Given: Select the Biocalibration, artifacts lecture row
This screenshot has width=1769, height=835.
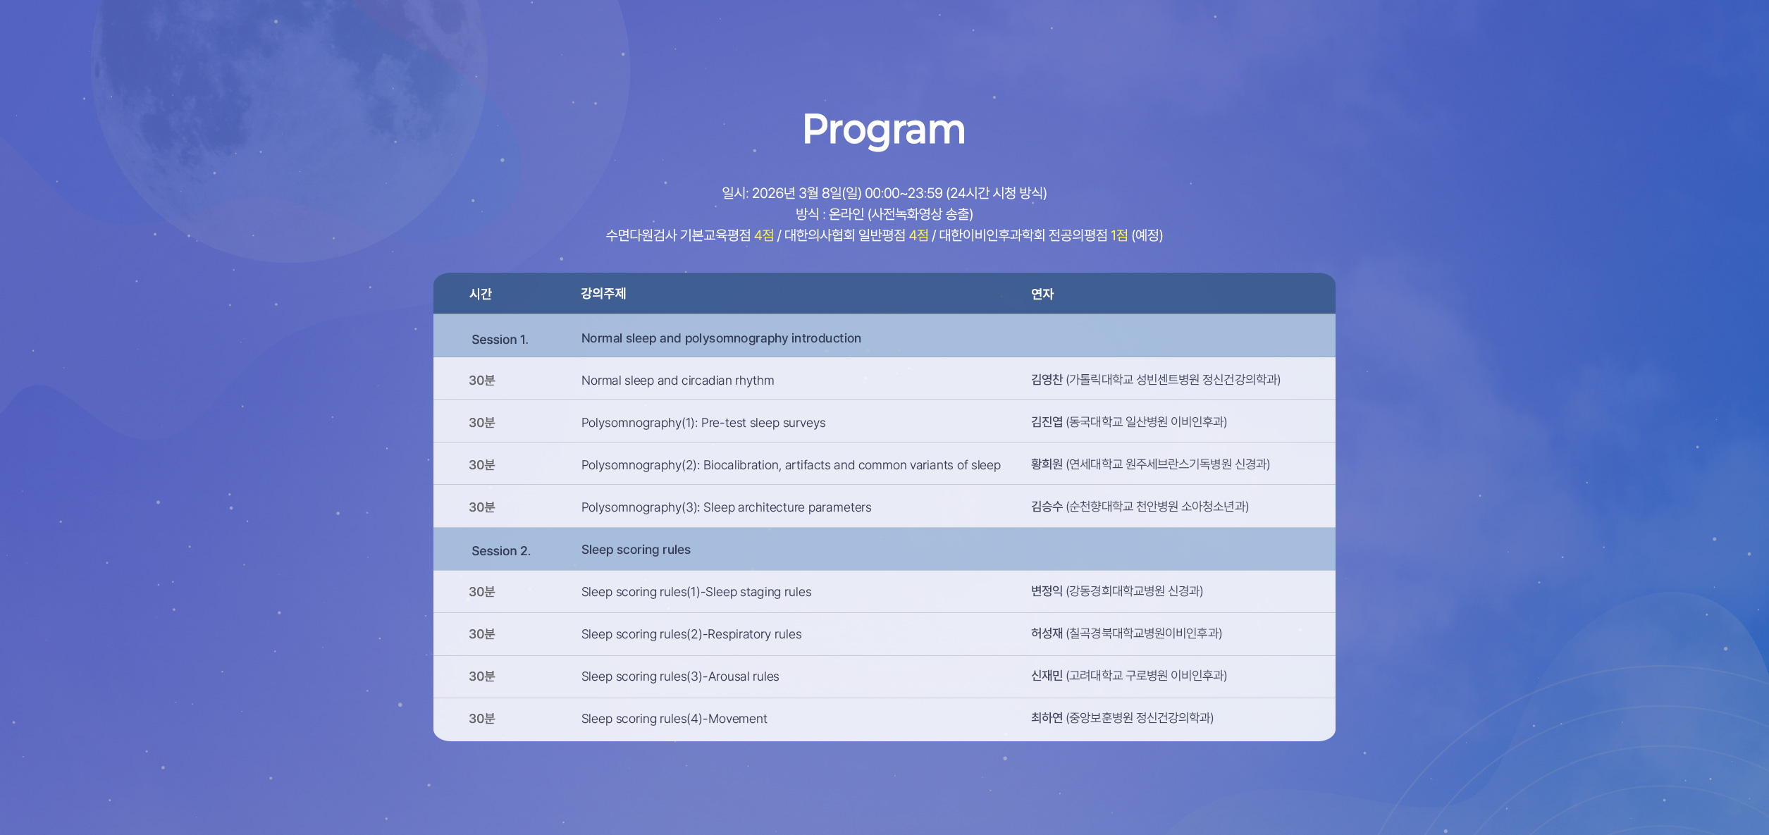Looking at the screenshot, I should click(x=790, y=465).
